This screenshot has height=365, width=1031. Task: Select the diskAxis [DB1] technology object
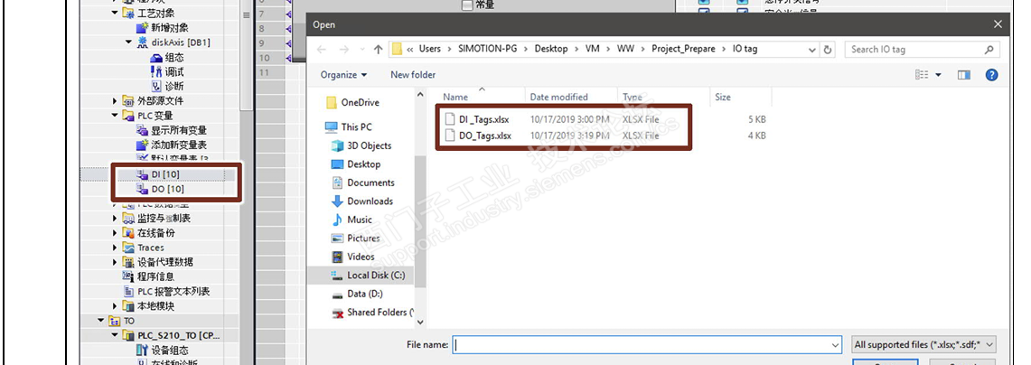pos(180,42)
